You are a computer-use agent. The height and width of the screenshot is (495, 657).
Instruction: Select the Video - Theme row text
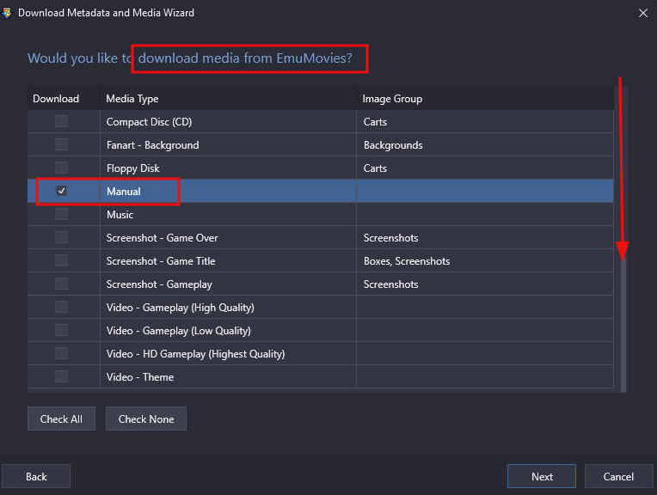(x=140, y=377)
